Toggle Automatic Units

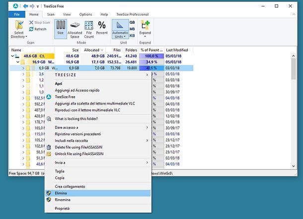pos(120,29)
